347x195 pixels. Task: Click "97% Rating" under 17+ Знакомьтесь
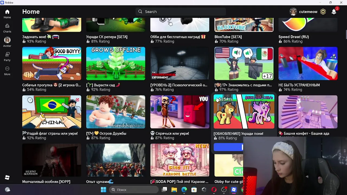click(x=229, y=90)
